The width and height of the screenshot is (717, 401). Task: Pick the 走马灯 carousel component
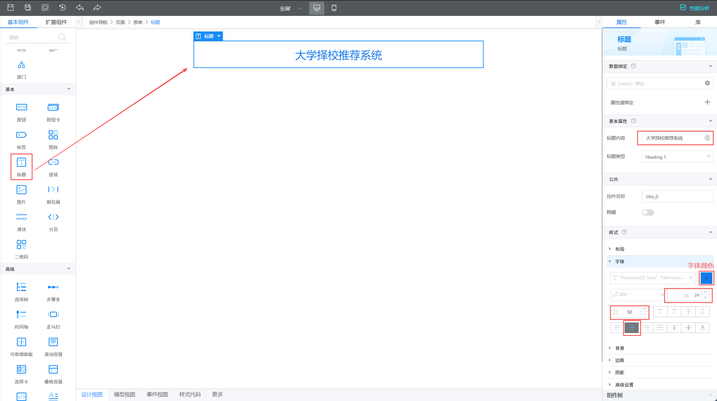(x=53, y=315)
